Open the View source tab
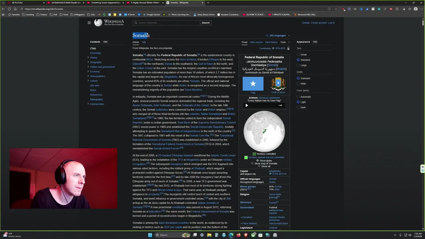425x239 pixels. click(256, 42)
